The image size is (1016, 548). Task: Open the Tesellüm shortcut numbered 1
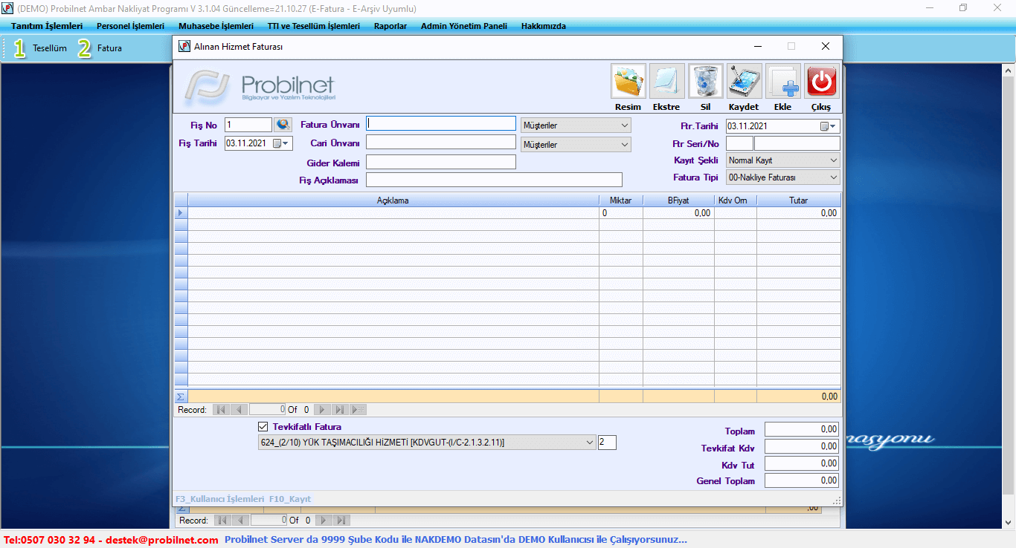pyautogui.click(x=41, y=48)
